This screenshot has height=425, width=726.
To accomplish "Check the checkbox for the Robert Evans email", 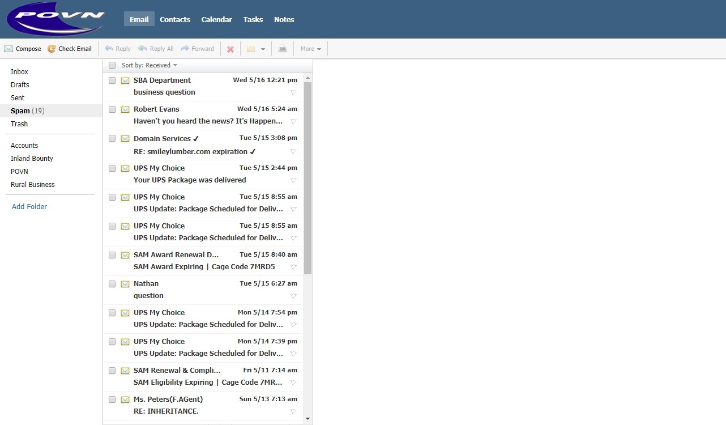I will (112, 109).
